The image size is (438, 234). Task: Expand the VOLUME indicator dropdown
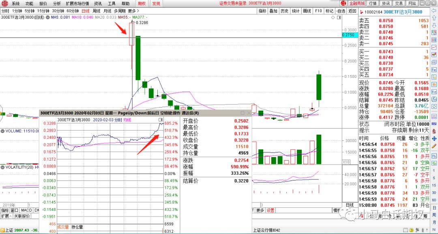[2, 131]
